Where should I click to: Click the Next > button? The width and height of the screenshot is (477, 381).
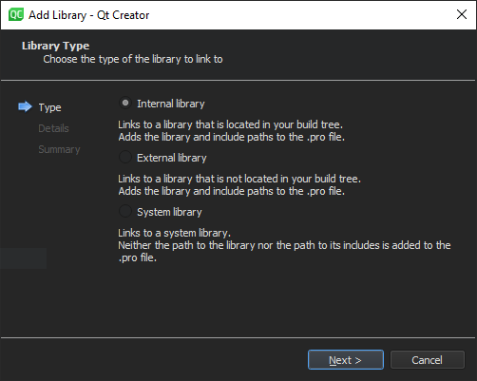click(346, 360)
